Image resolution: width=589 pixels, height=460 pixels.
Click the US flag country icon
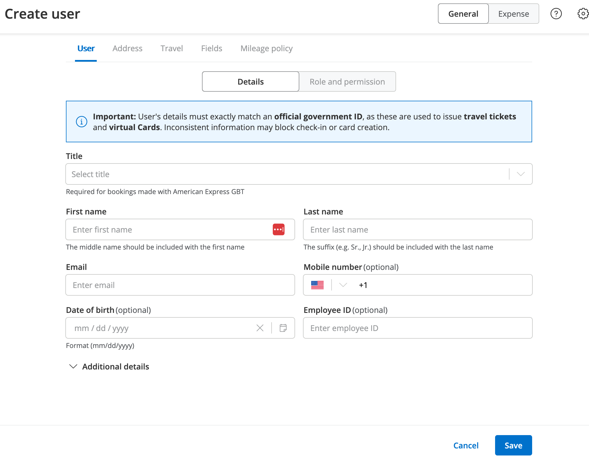tap(317, 285)
